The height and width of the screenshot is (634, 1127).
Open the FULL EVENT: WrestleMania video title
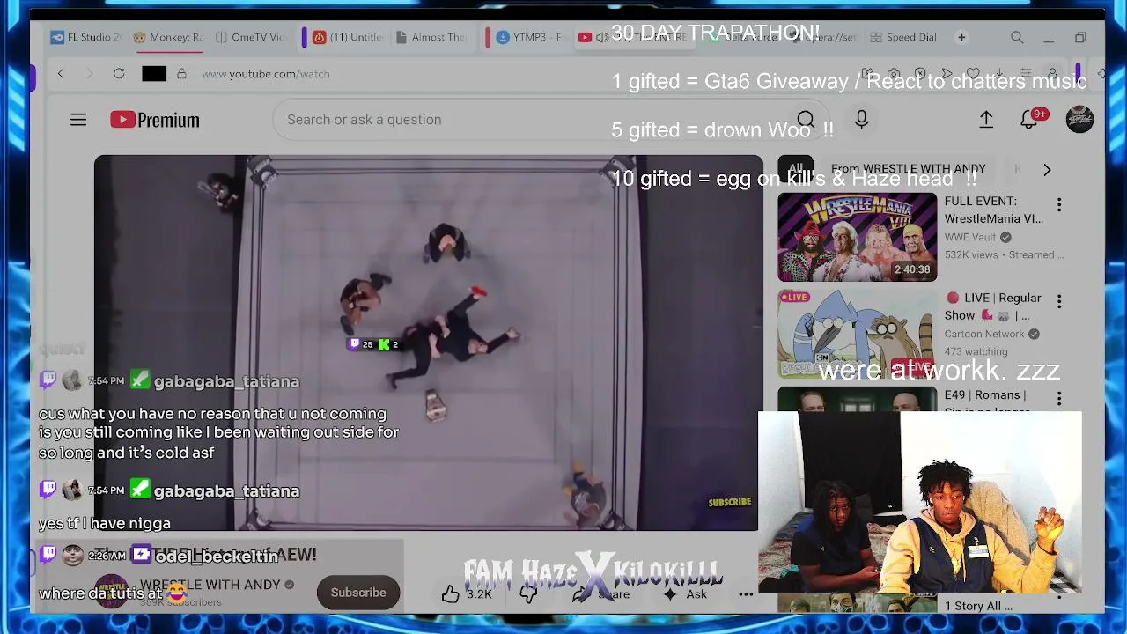tap(994, 210)
